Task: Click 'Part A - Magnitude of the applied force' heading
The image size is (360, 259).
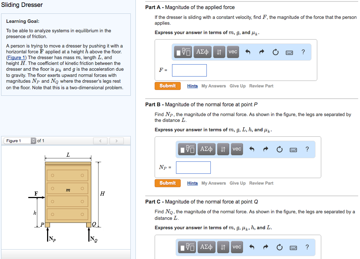Action: point(190,7)
